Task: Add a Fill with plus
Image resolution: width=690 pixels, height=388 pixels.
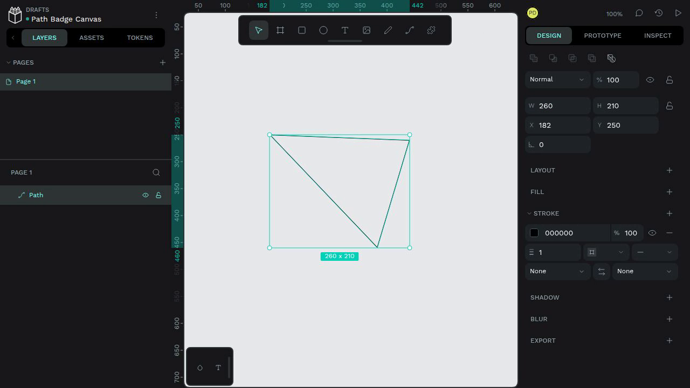Action: 670,192
